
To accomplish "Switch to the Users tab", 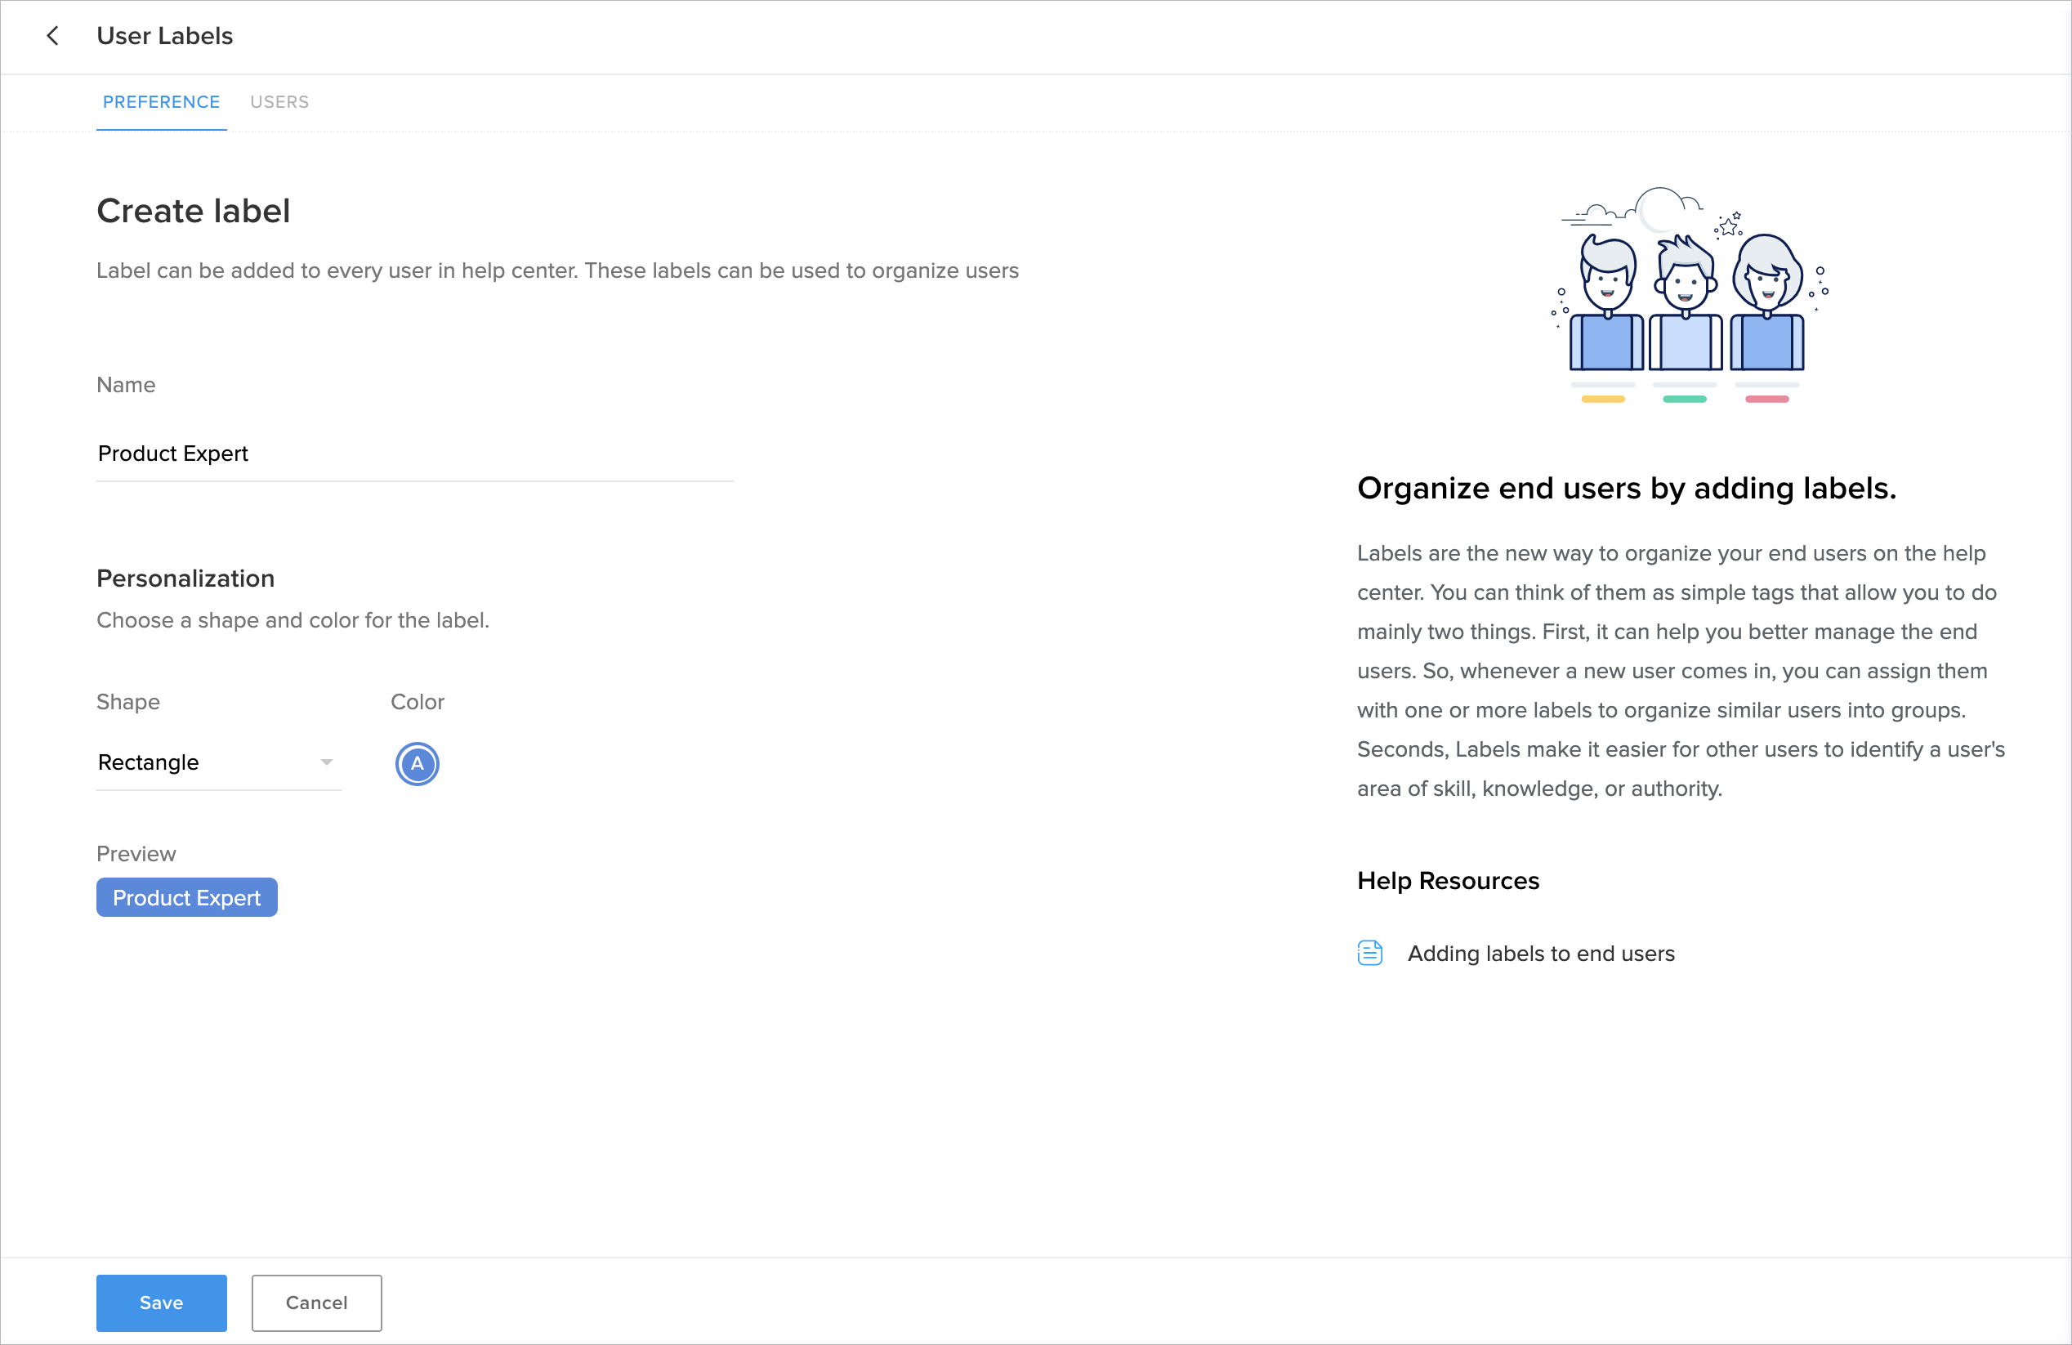I will tap(279, 102).
